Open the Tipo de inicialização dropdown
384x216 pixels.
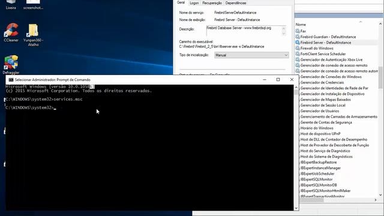pyautogui.click(x=251, y=55)
